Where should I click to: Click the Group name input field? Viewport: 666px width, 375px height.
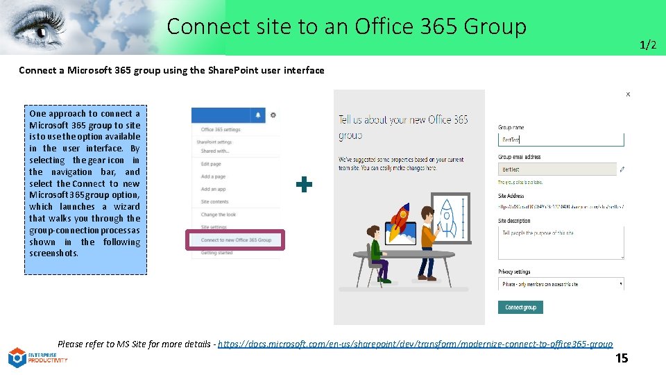pyautogui.click(x=561, y=140)
